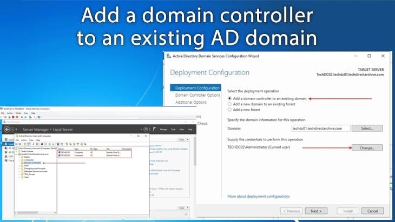The width and height of the screenshot is (395, 222).
Task: Click the green Reset icon in VM Connection toolbar
Action: (25, 117)
